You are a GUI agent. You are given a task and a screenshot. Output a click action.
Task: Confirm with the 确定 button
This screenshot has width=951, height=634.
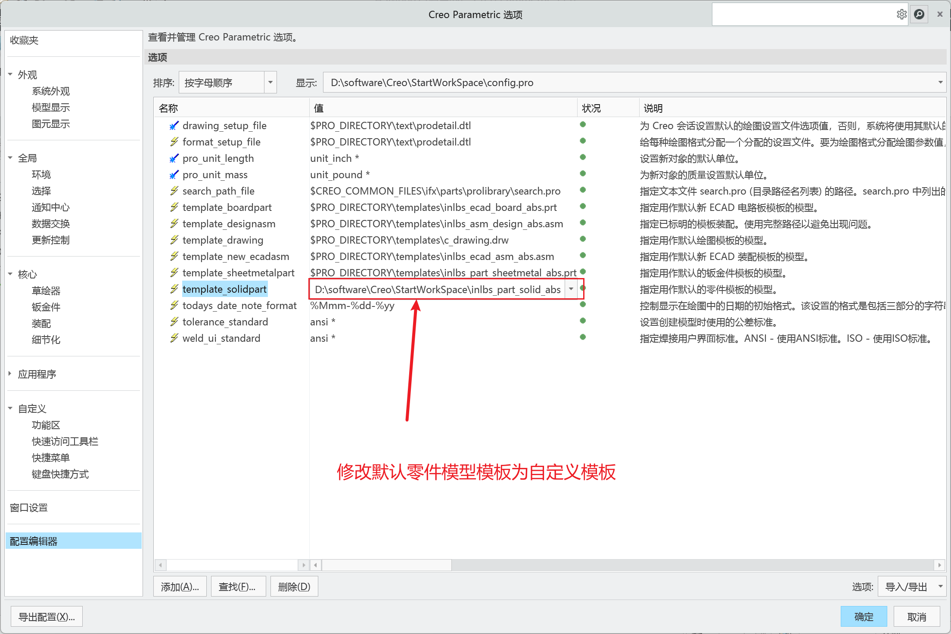(x=864, y=617)
